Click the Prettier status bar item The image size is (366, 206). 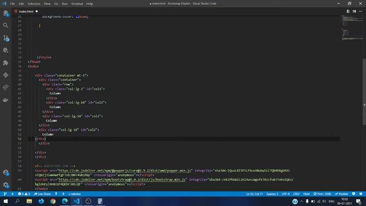click(x=341, y=194)
